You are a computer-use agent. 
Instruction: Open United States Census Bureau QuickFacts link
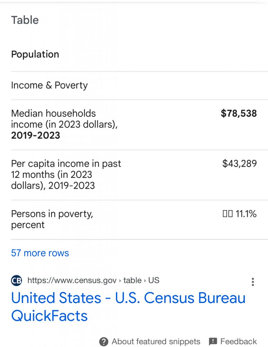[128, 307]
